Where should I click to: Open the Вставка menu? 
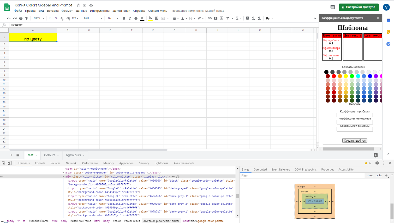click(x=53, y=11)
